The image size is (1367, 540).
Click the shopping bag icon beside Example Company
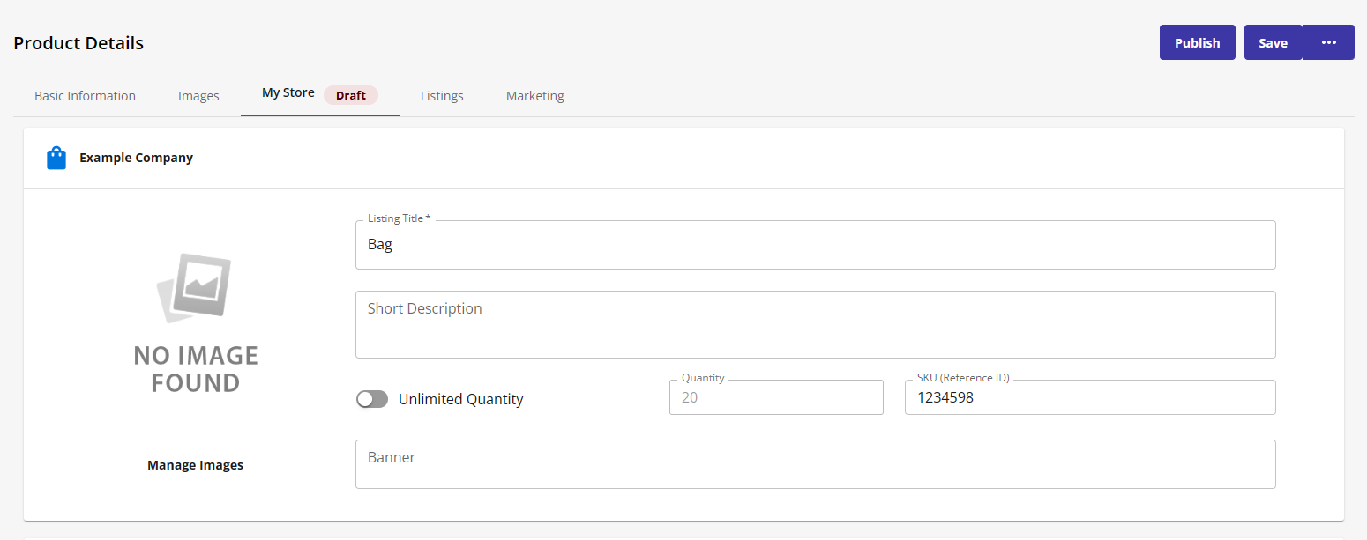coord(56,157)
